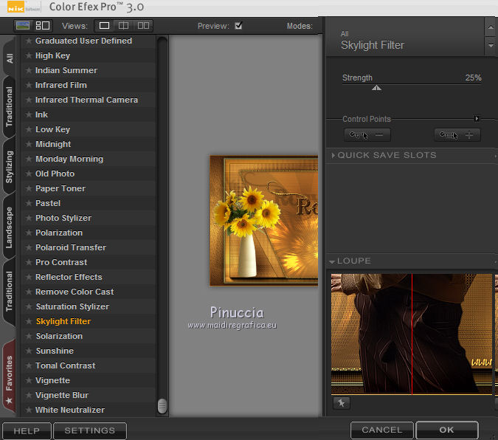This screenshot has width=498, height=440.
Task: Favorite star for Solarization
Action: point(29,336)
